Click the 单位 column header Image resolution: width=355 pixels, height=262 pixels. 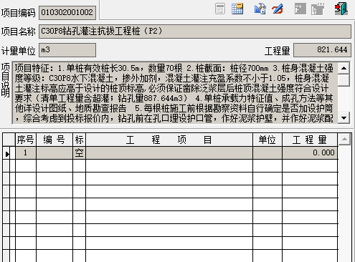coord(268,140)
